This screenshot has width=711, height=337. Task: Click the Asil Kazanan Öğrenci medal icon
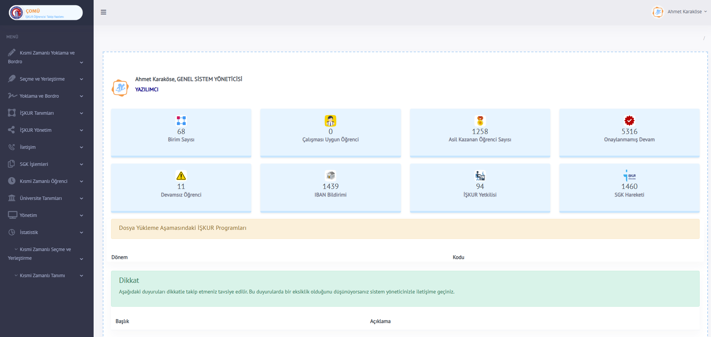[x=480, y=121]
